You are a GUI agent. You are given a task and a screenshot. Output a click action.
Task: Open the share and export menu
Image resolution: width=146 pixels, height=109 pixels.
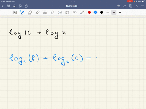26,6
